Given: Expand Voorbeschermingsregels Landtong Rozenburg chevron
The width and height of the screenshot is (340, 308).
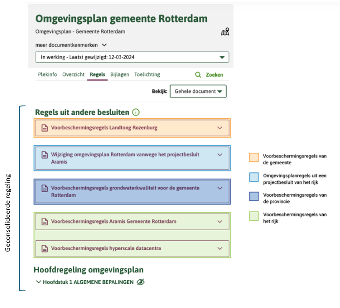Looking at the screenshot, I should pos(220,128).
